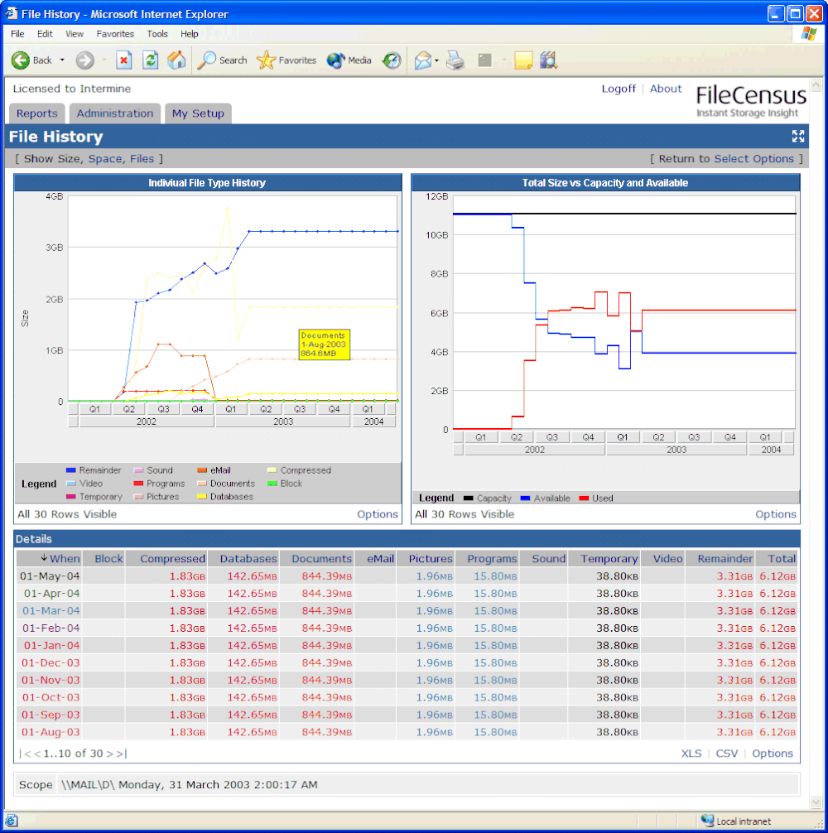Screen dimensions: 828x833
Task: Switch to the Administration tab
Action: (x=114, y=113)
